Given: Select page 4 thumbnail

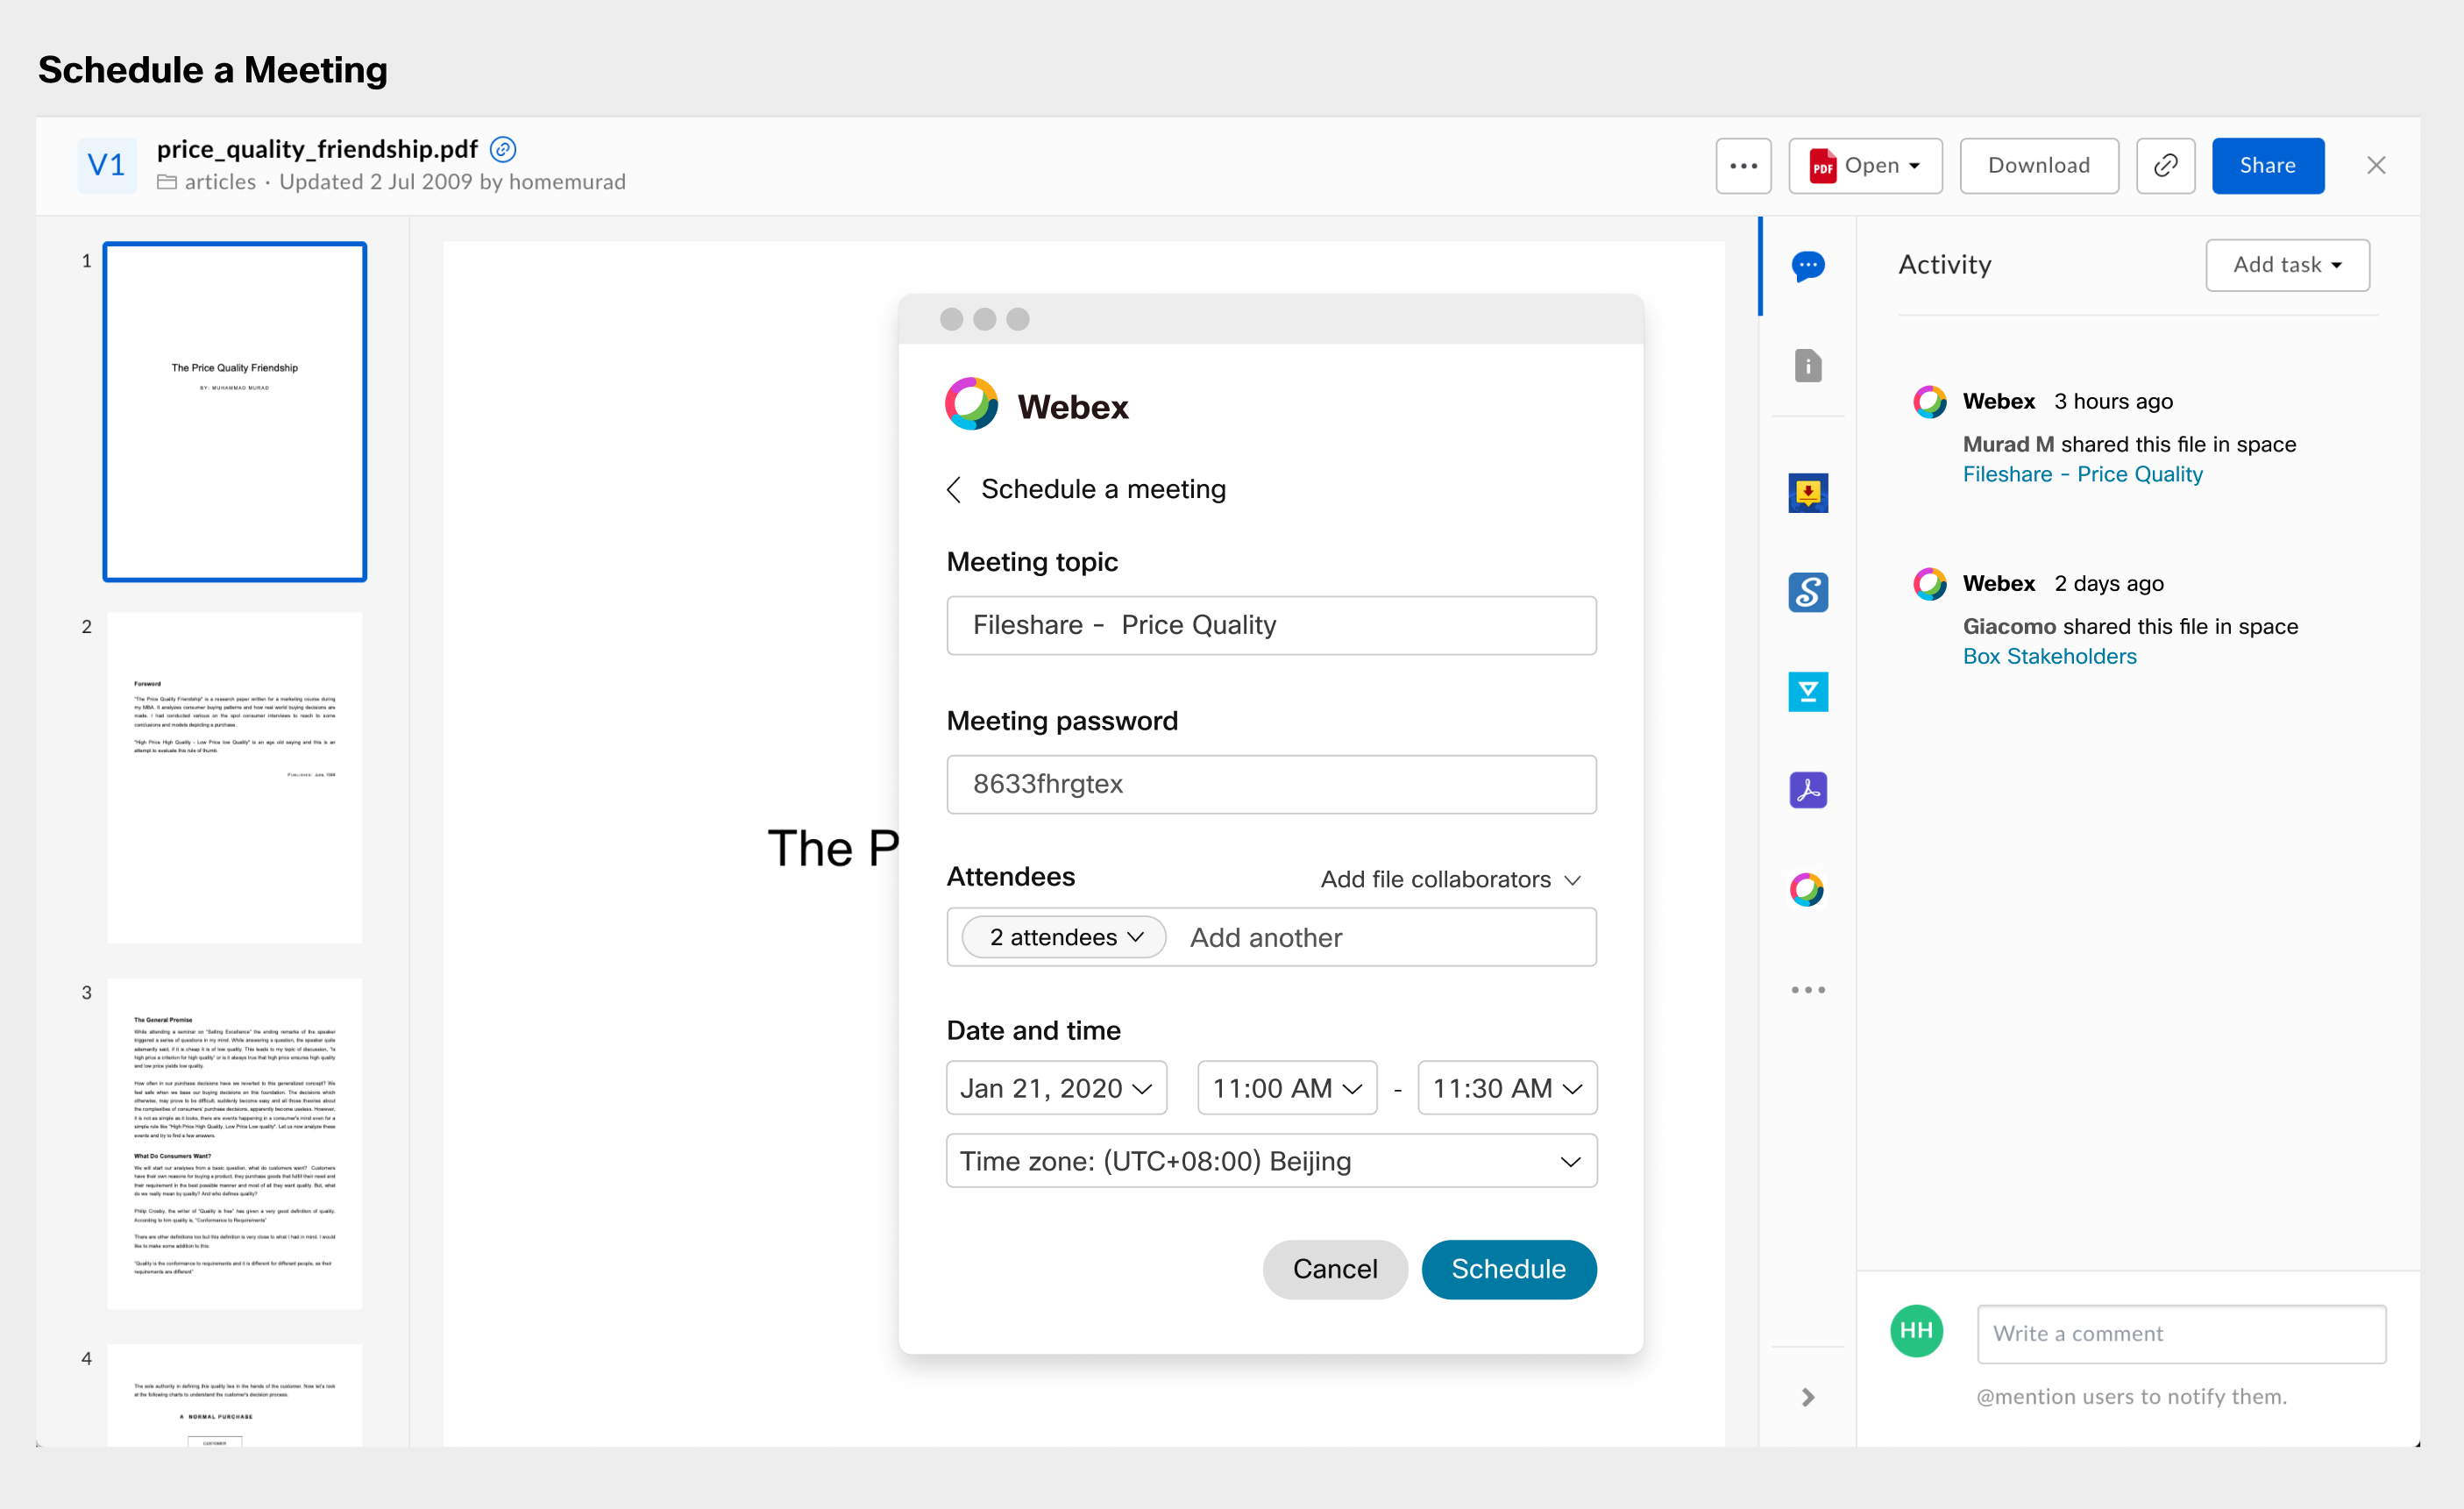Looking at the screenshot, I should (235, 1395).
